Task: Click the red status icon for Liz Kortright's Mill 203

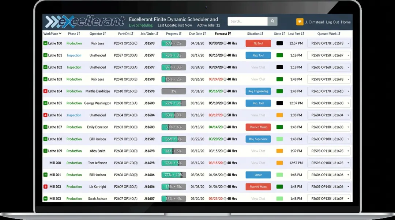Action: click(45, 186)
